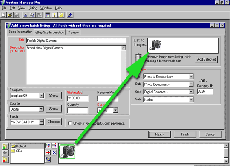The height and width of the screenshot is (166, 230).
Task: Select the camera thumbnail in bottom image panel
Action: 67,152
